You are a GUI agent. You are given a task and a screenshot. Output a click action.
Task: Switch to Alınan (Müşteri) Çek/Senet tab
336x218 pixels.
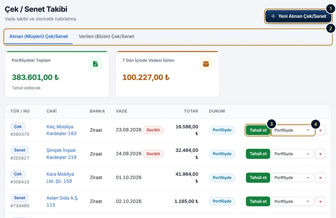pyautogui.click(x=38, y=36)
